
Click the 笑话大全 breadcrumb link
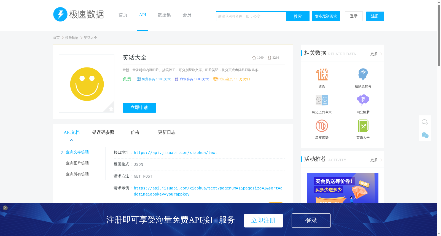pyautogui.click(x=90, y=38)
